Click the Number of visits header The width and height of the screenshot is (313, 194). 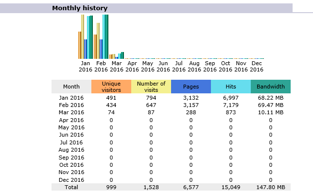[151, 87]
